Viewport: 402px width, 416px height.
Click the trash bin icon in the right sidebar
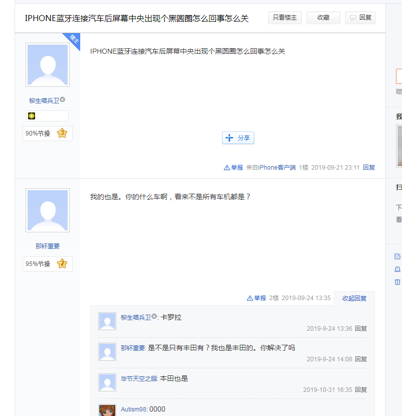click(397, 282)
